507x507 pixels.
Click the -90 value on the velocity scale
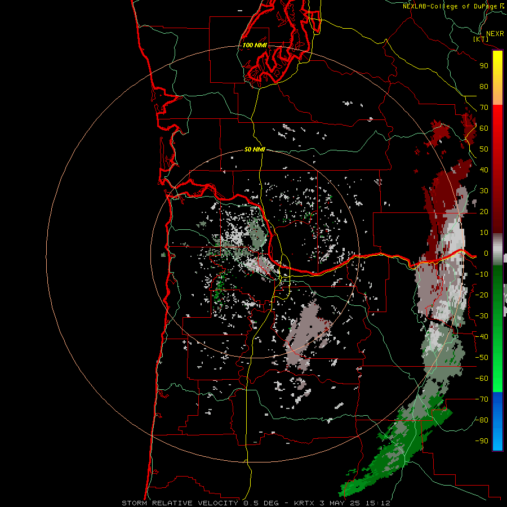482,441
